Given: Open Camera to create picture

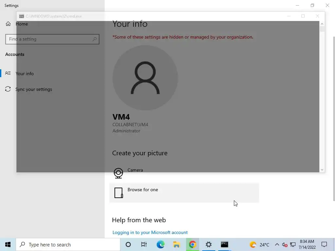Looking at the screenshot, I should point(184,173).
